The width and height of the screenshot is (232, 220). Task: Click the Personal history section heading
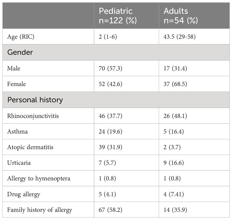pos(35,100)
